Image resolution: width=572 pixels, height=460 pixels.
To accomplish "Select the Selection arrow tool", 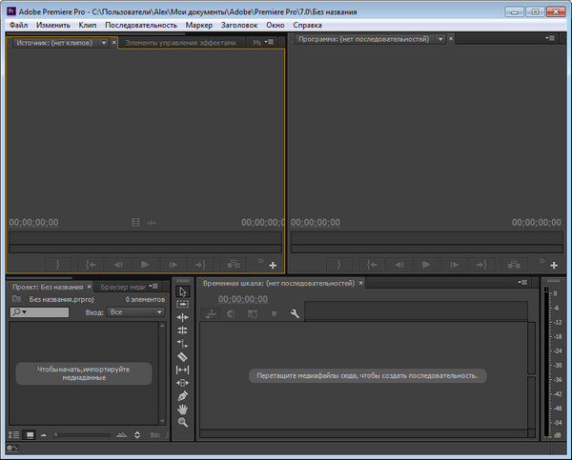I will pos(183,291).
